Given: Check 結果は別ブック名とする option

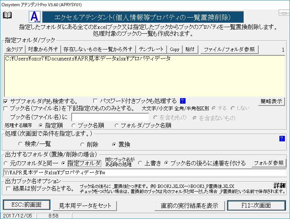Looking at the screenshot, I should click(x=8, y=189).
